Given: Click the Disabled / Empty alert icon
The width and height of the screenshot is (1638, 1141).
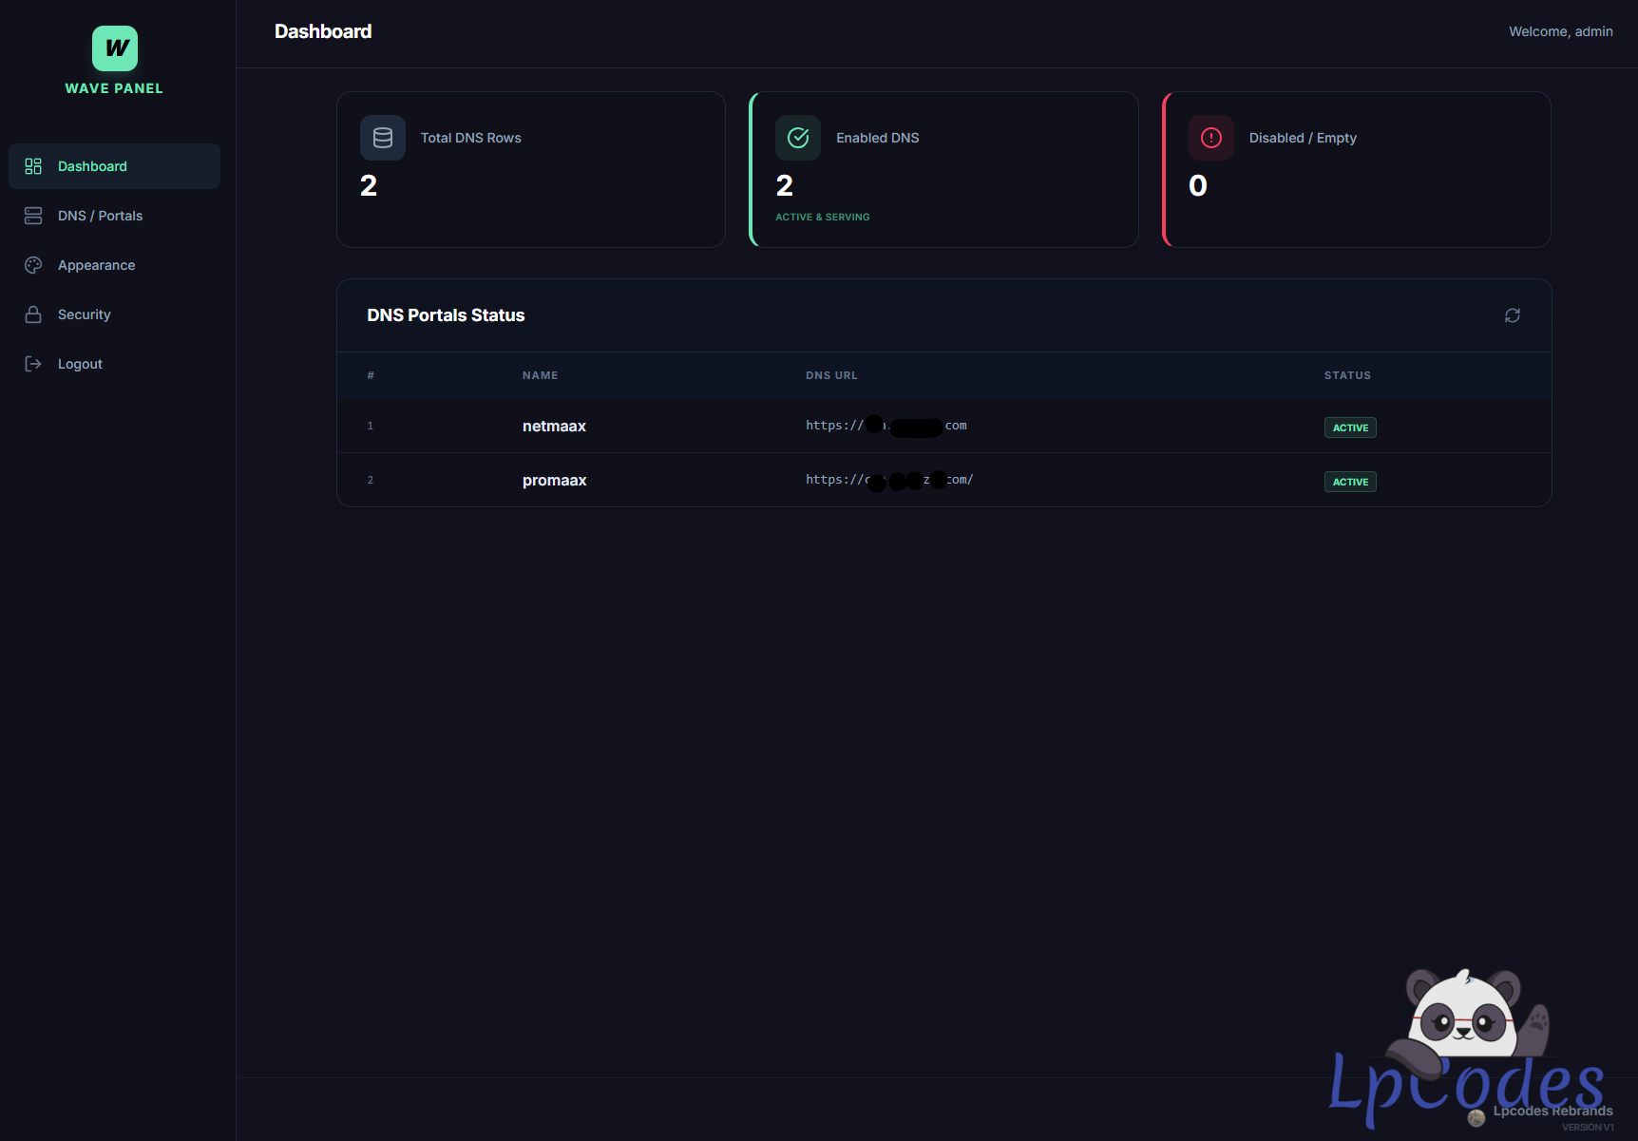Looking at the screenshot, I should (x=1211, y=138).
